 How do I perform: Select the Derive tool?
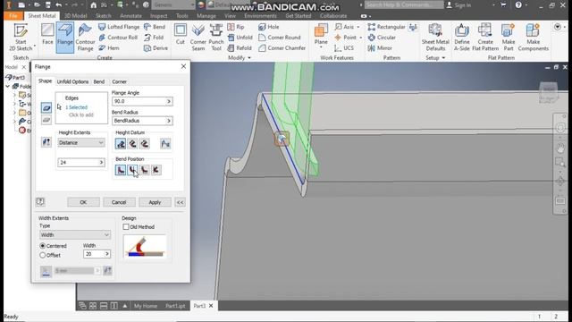click(156, 47)
